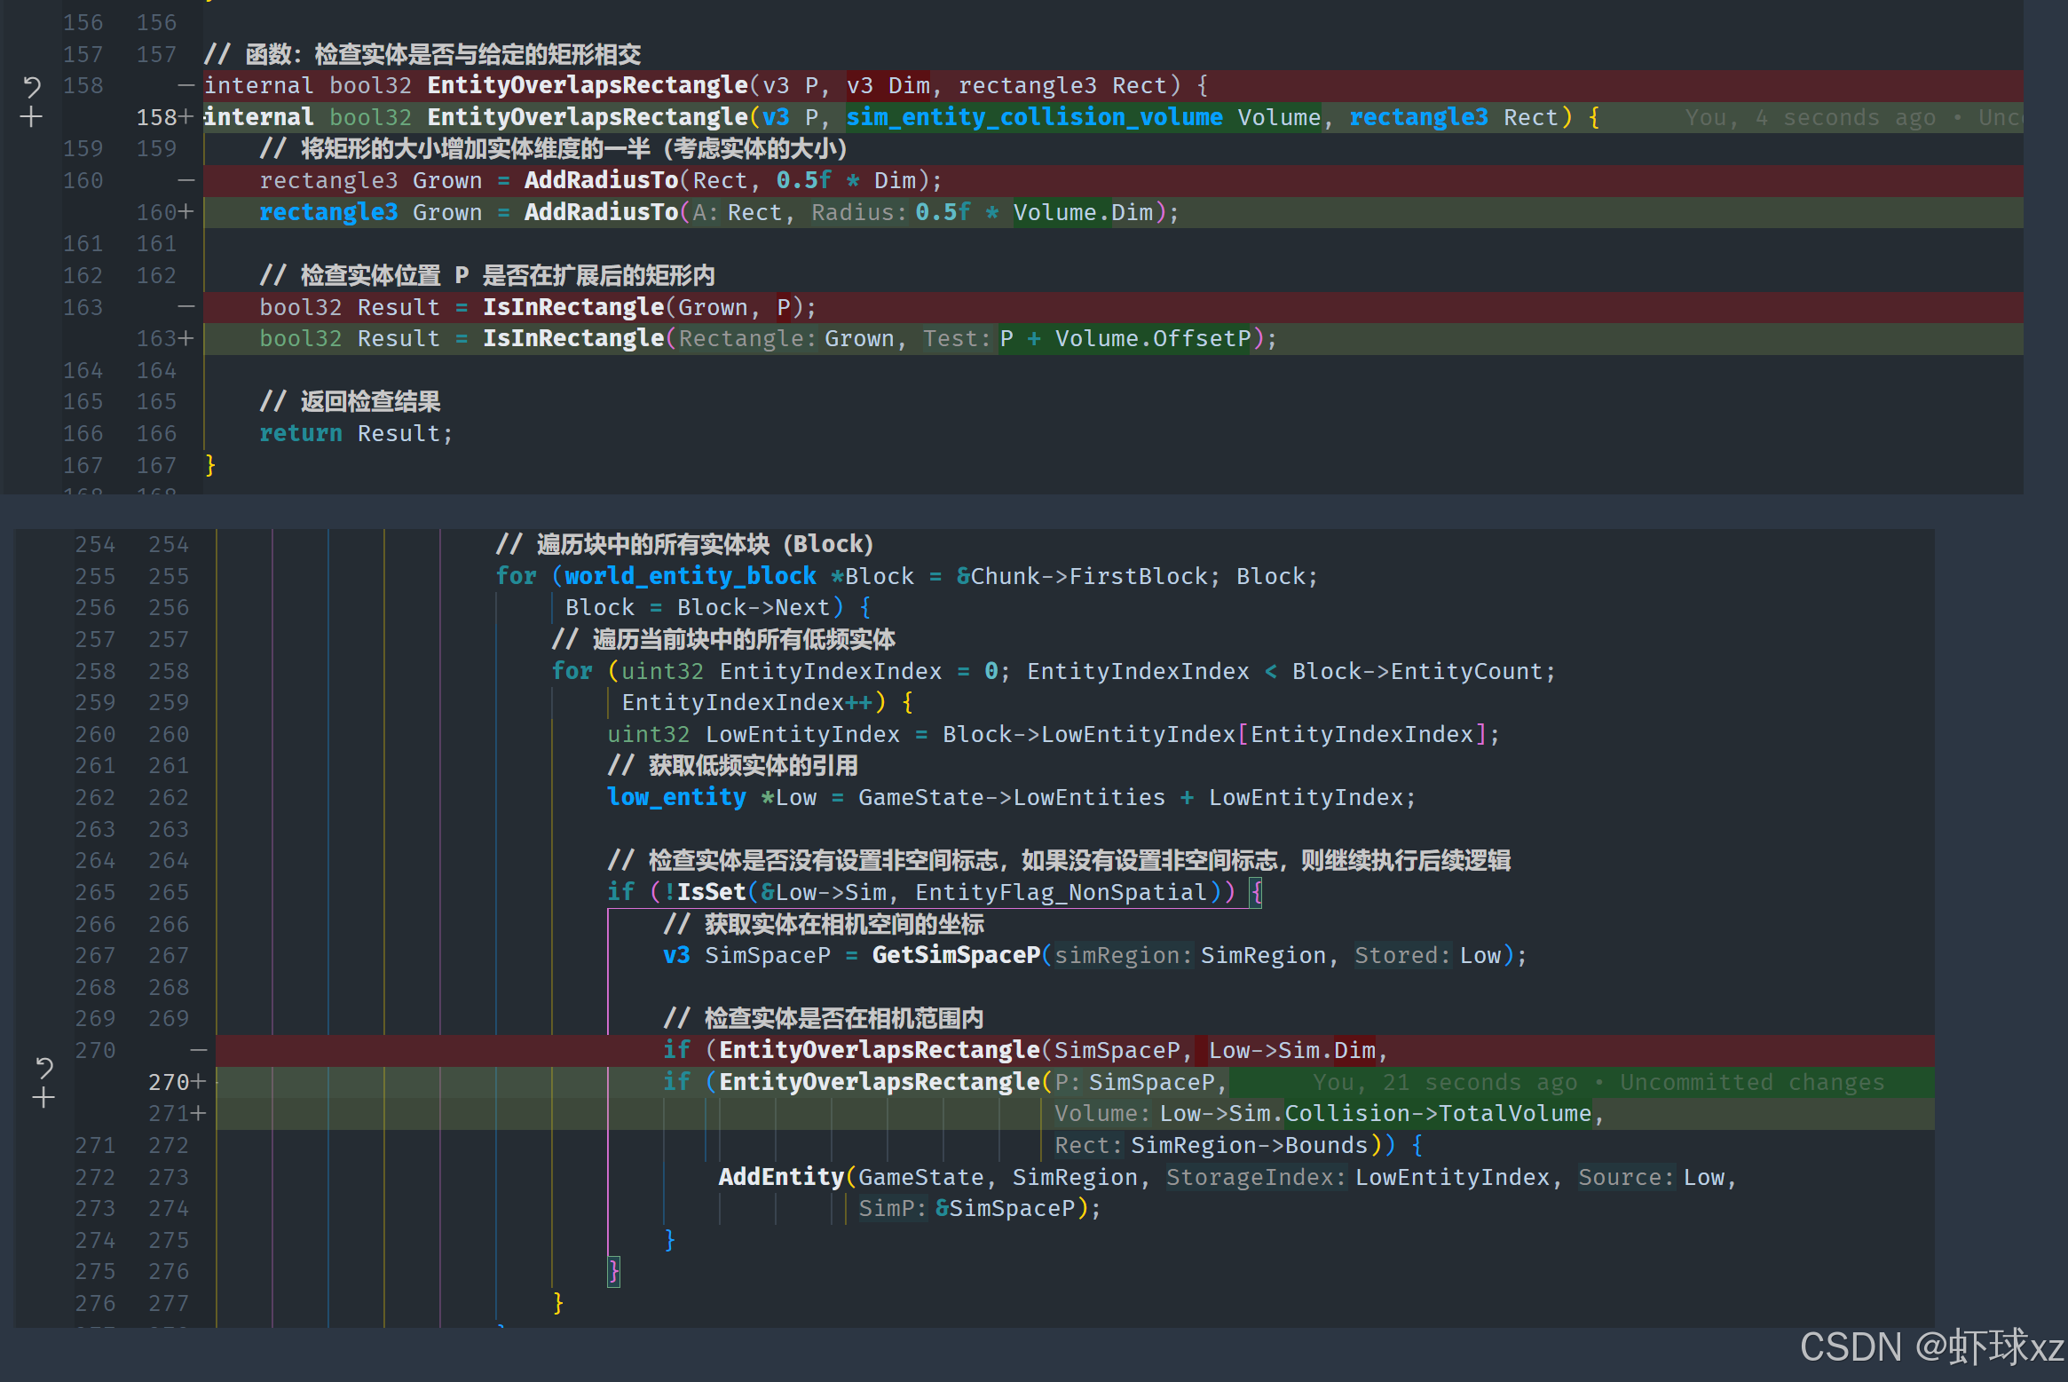Click 'GameState->LowEntities' on line 262

tap(1012, 797)
